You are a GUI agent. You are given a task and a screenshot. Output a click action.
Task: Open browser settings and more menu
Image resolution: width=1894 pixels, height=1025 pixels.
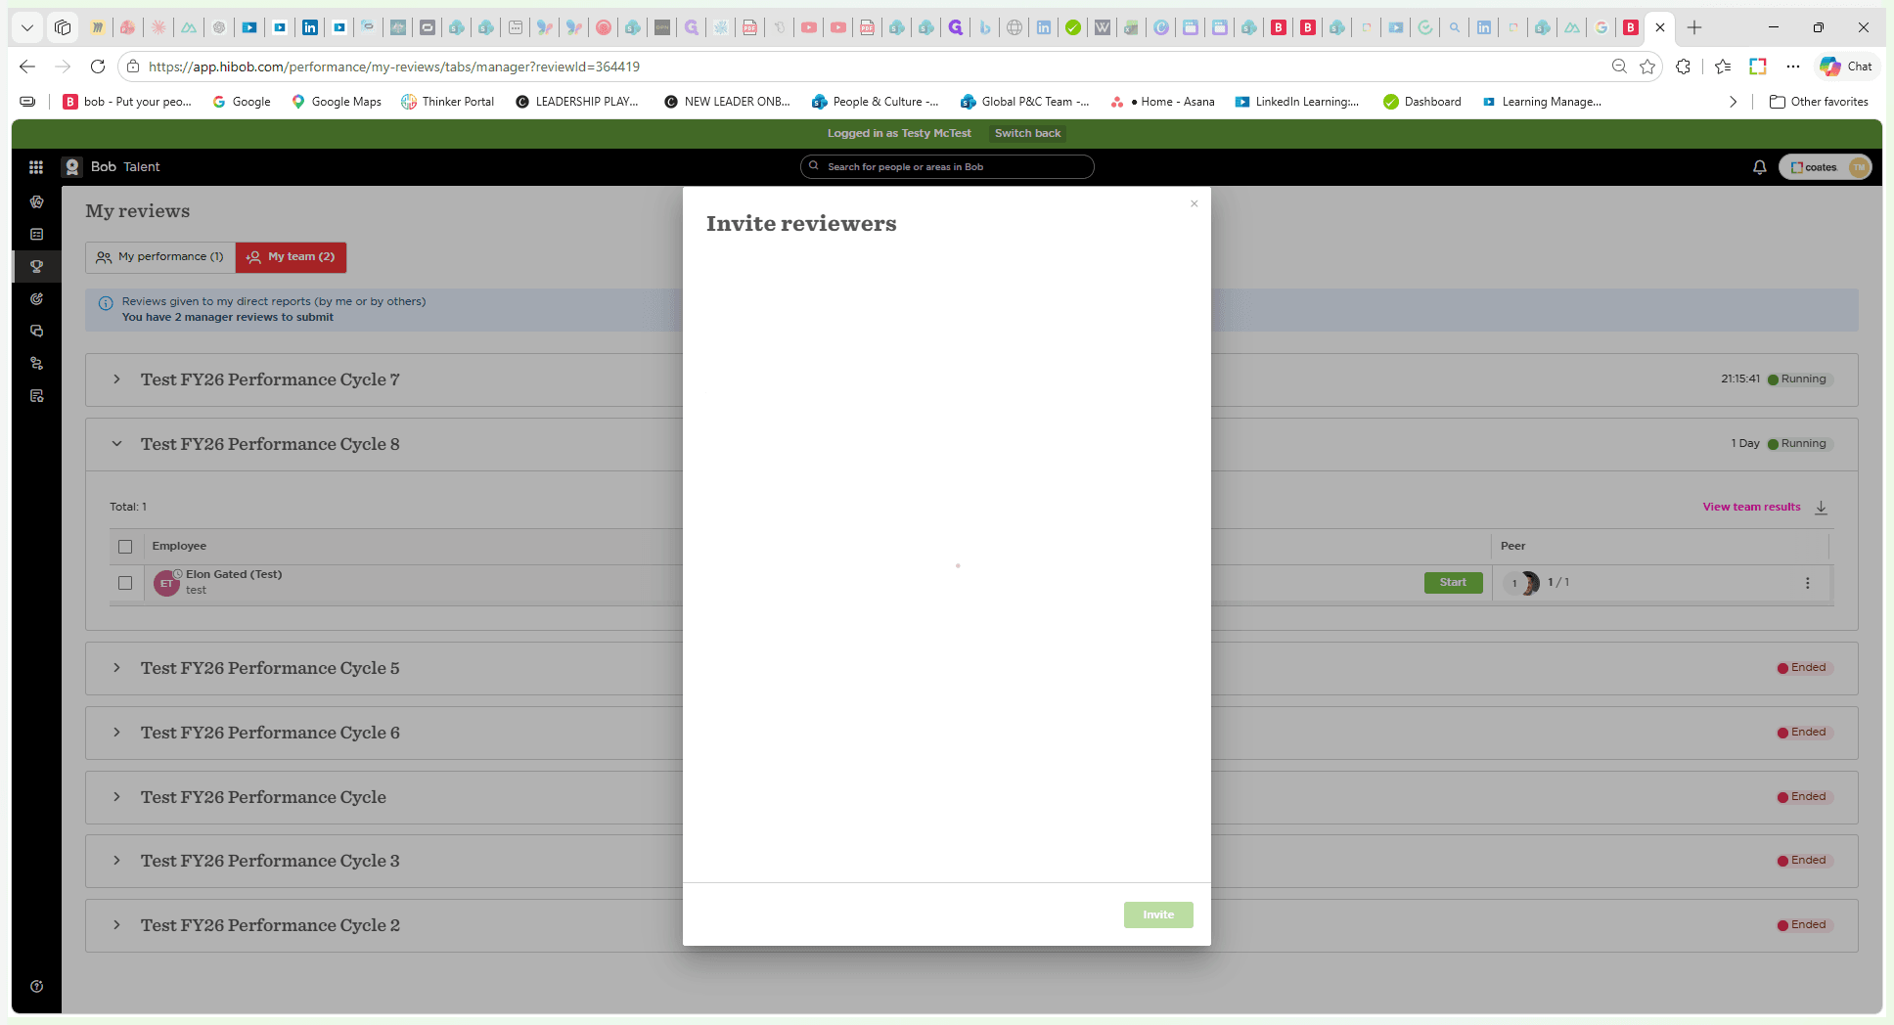(x=1792, y=67)
